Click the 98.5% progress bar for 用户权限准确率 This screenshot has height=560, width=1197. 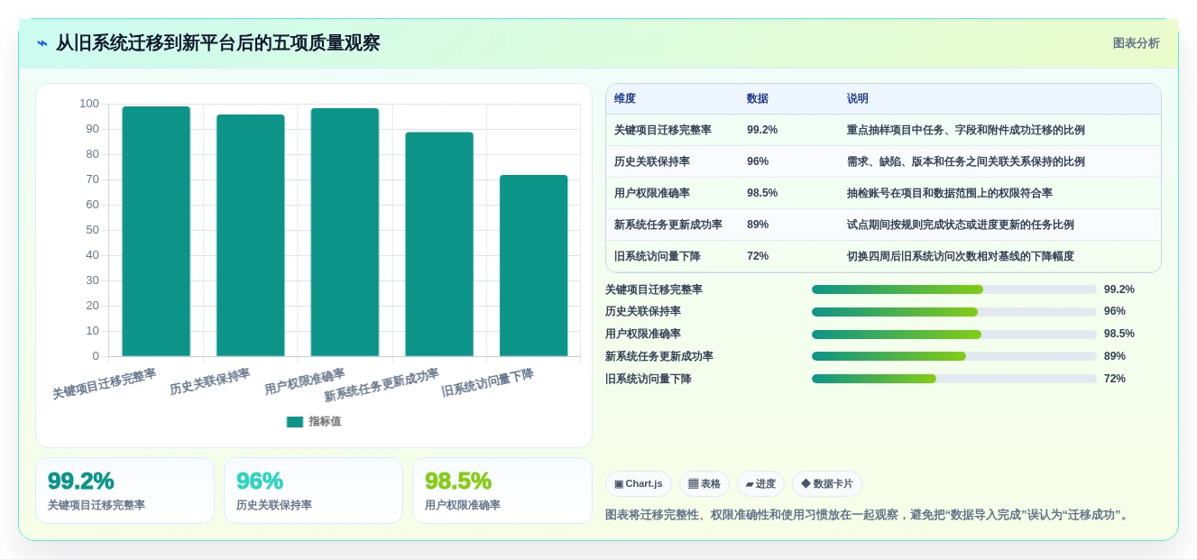954,335
